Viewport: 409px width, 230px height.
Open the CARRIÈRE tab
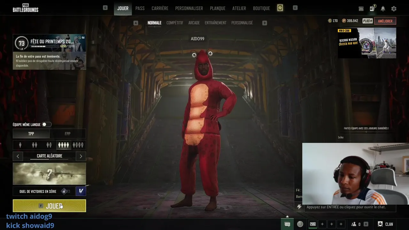point(160,8)
